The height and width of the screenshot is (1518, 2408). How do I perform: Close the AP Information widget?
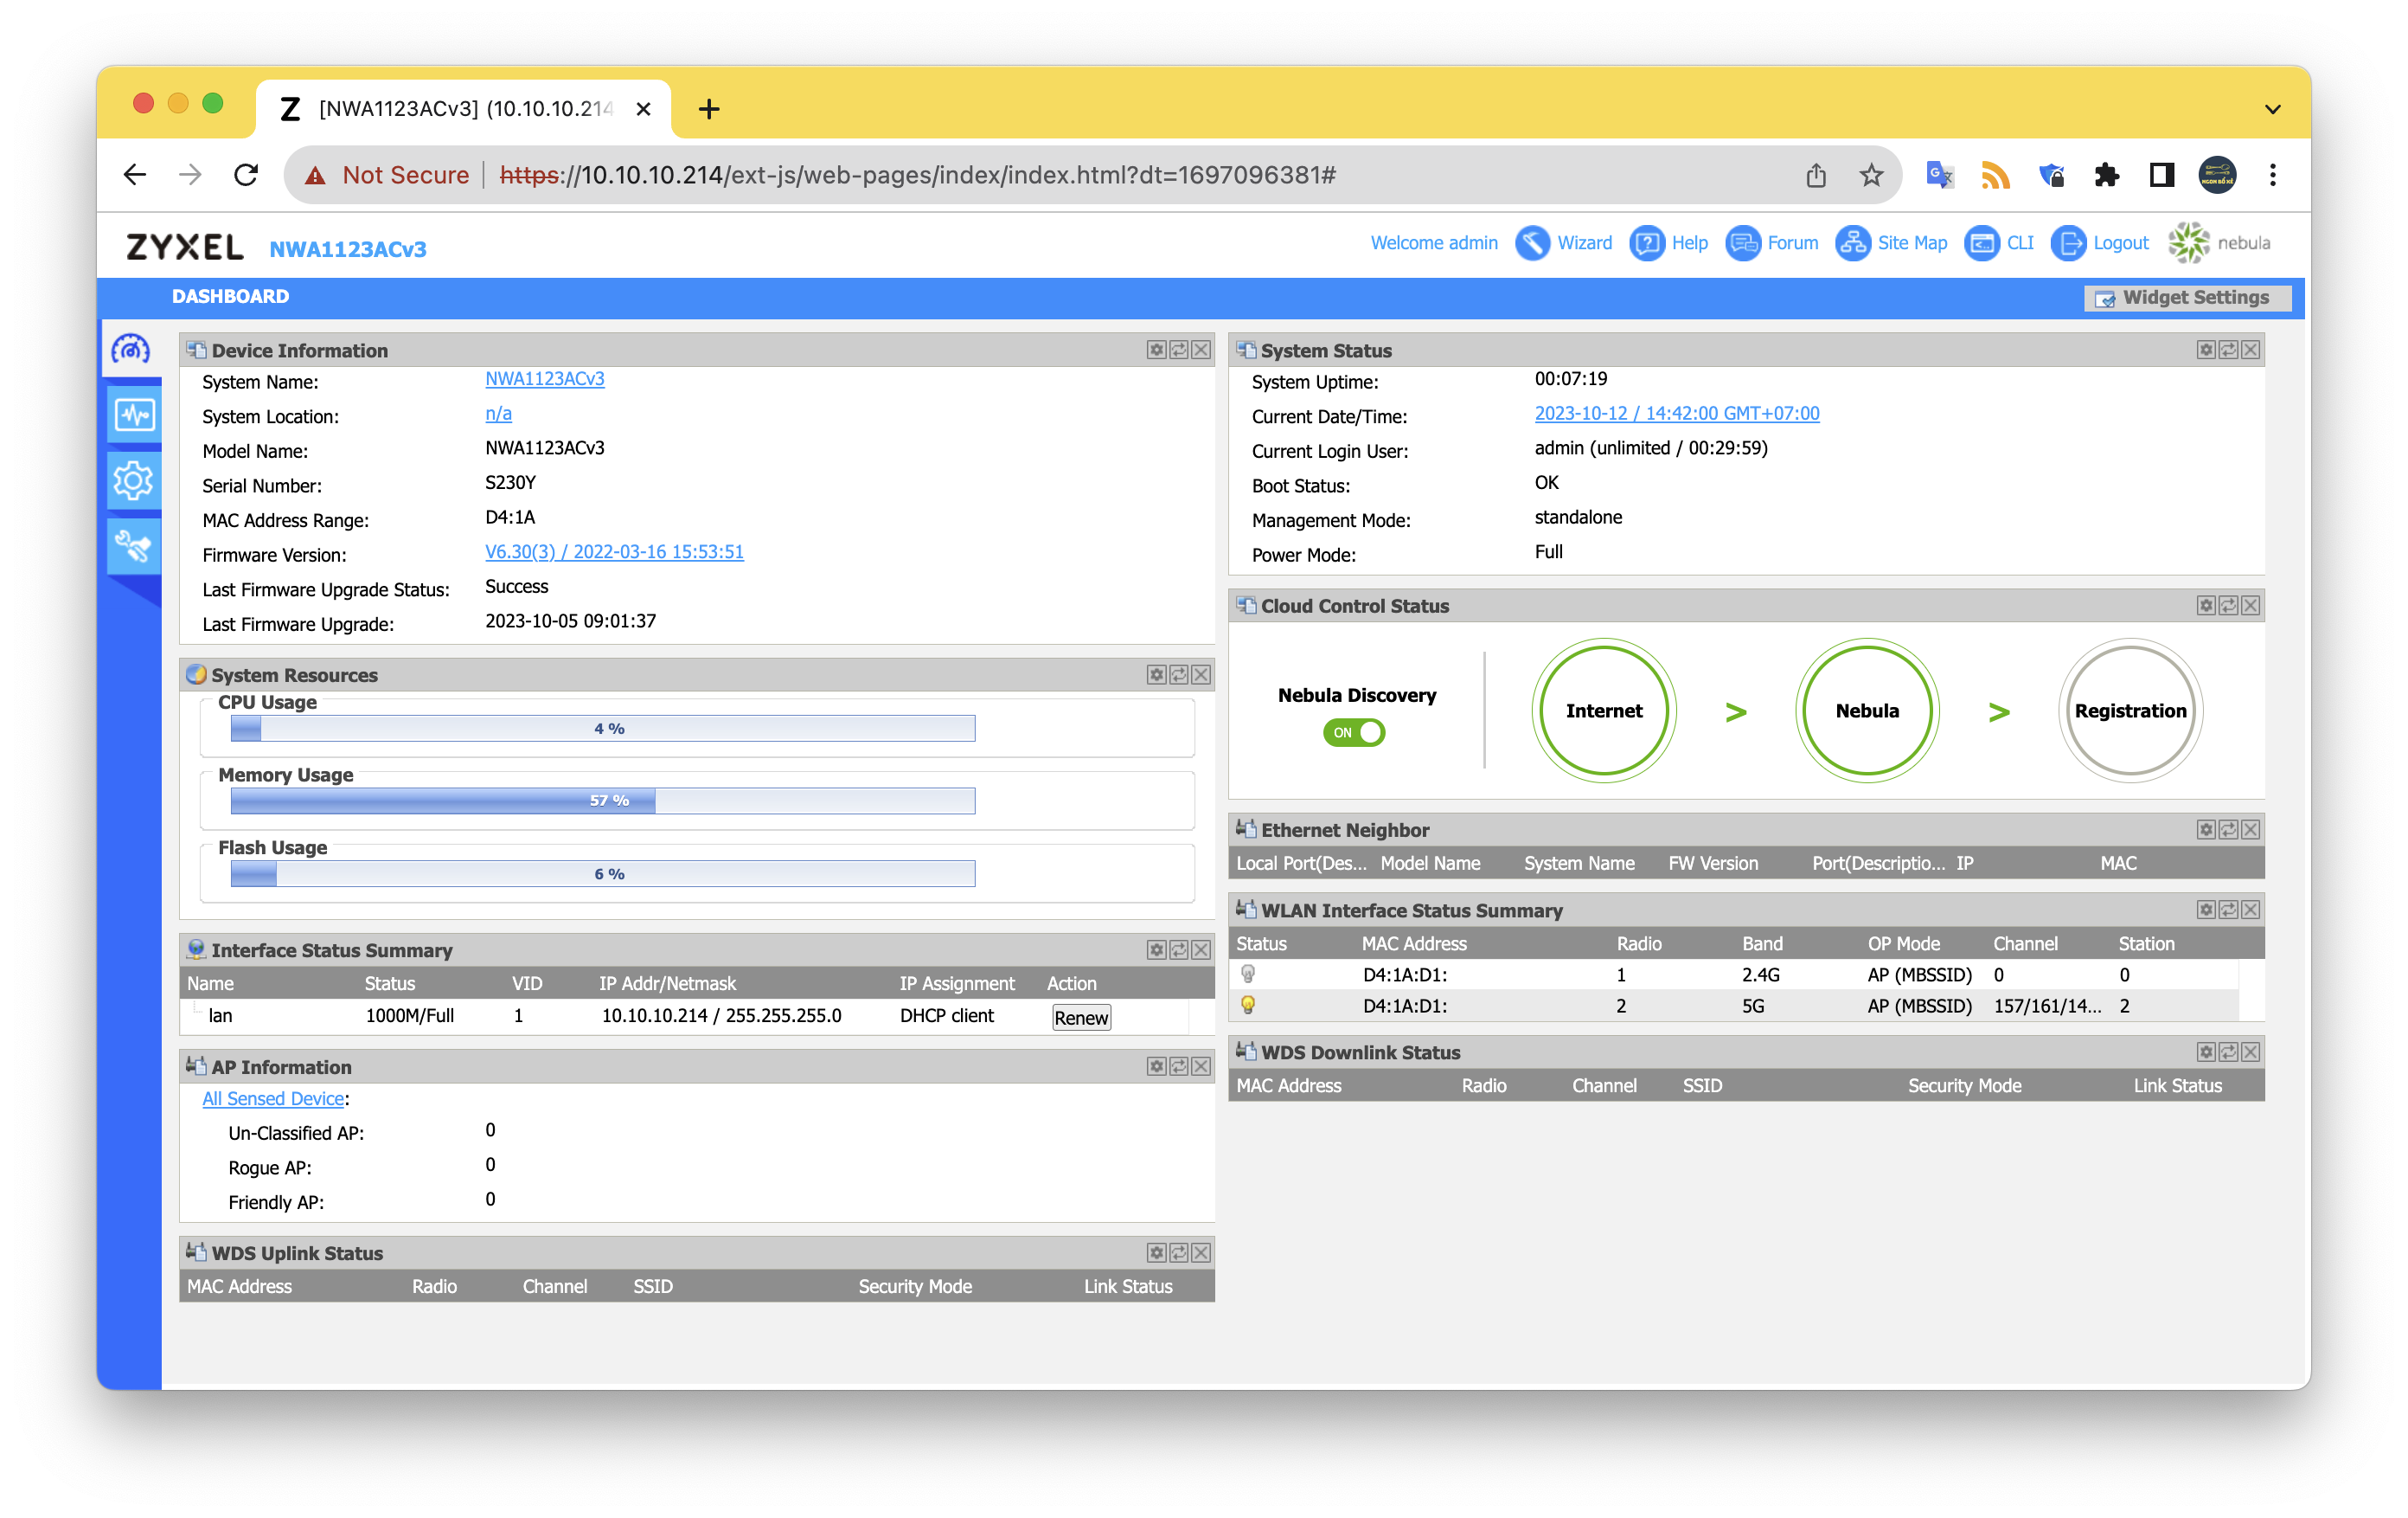click(x=1201, y=1067)
